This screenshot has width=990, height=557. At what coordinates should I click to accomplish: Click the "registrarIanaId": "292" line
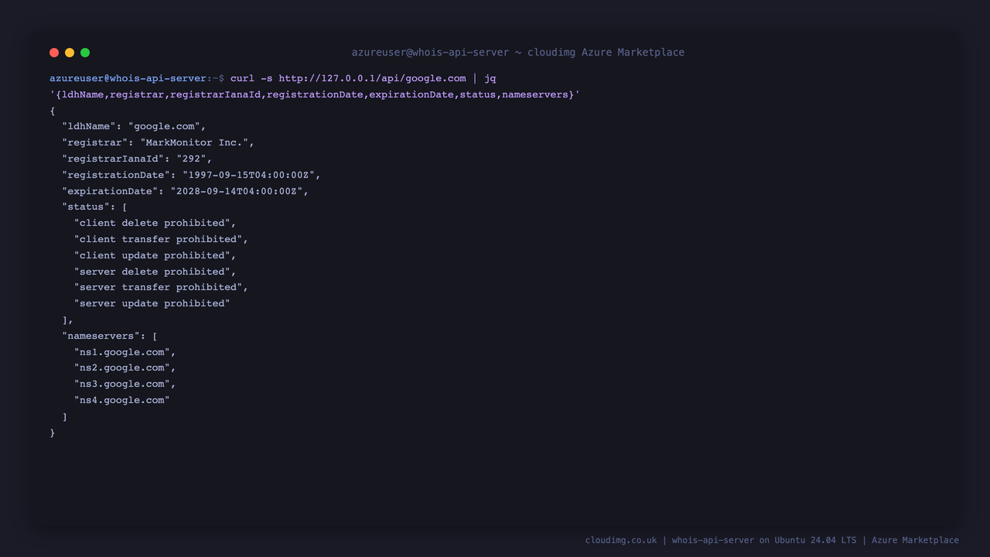(137, 159)
